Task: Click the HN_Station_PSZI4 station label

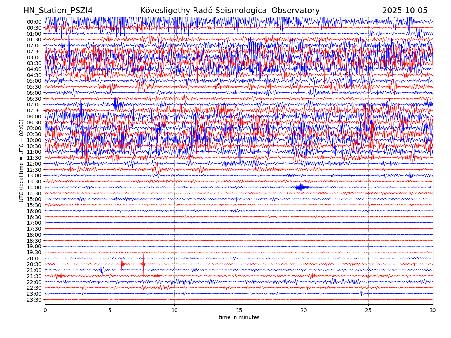Action: click(x=58, y=11)
